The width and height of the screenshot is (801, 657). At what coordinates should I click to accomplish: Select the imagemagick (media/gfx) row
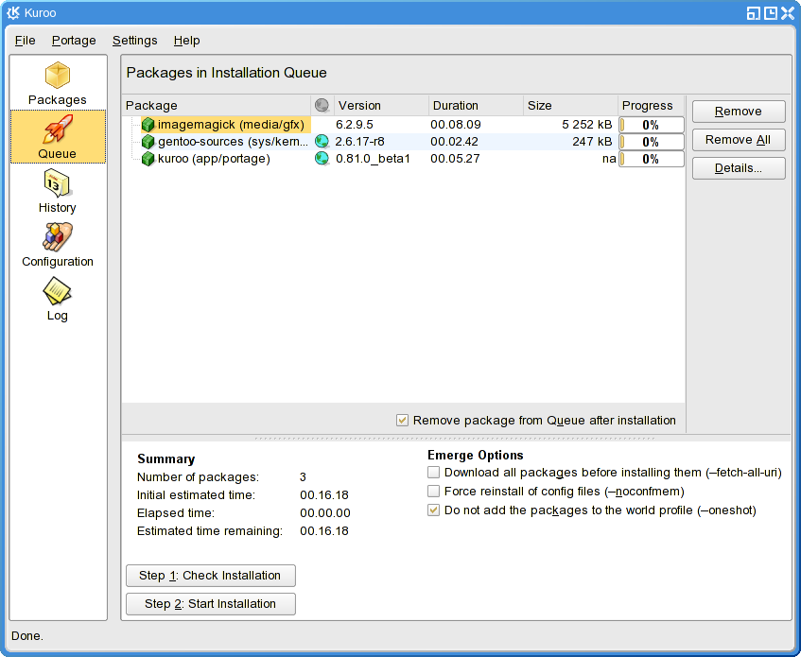click(x=403, y=125)
